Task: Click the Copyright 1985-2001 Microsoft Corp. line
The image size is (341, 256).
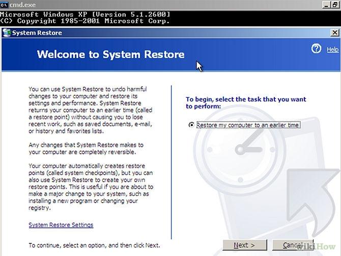Action: (x=85, y=21)
